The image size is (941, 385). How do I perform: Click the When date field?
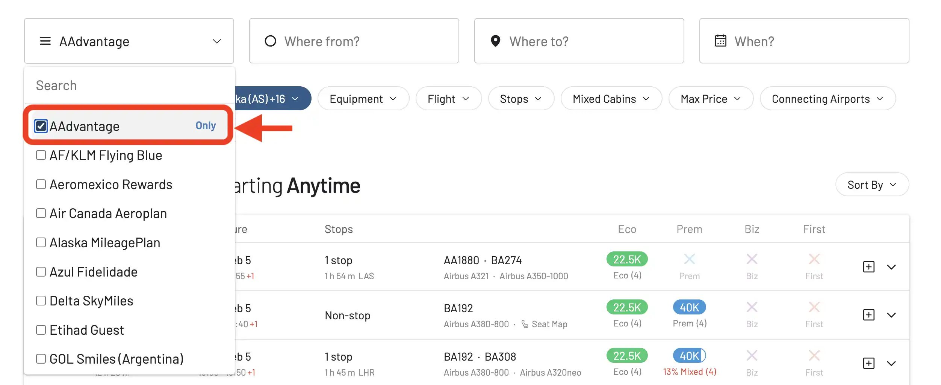pyautogui.click(x=804, y=41)
